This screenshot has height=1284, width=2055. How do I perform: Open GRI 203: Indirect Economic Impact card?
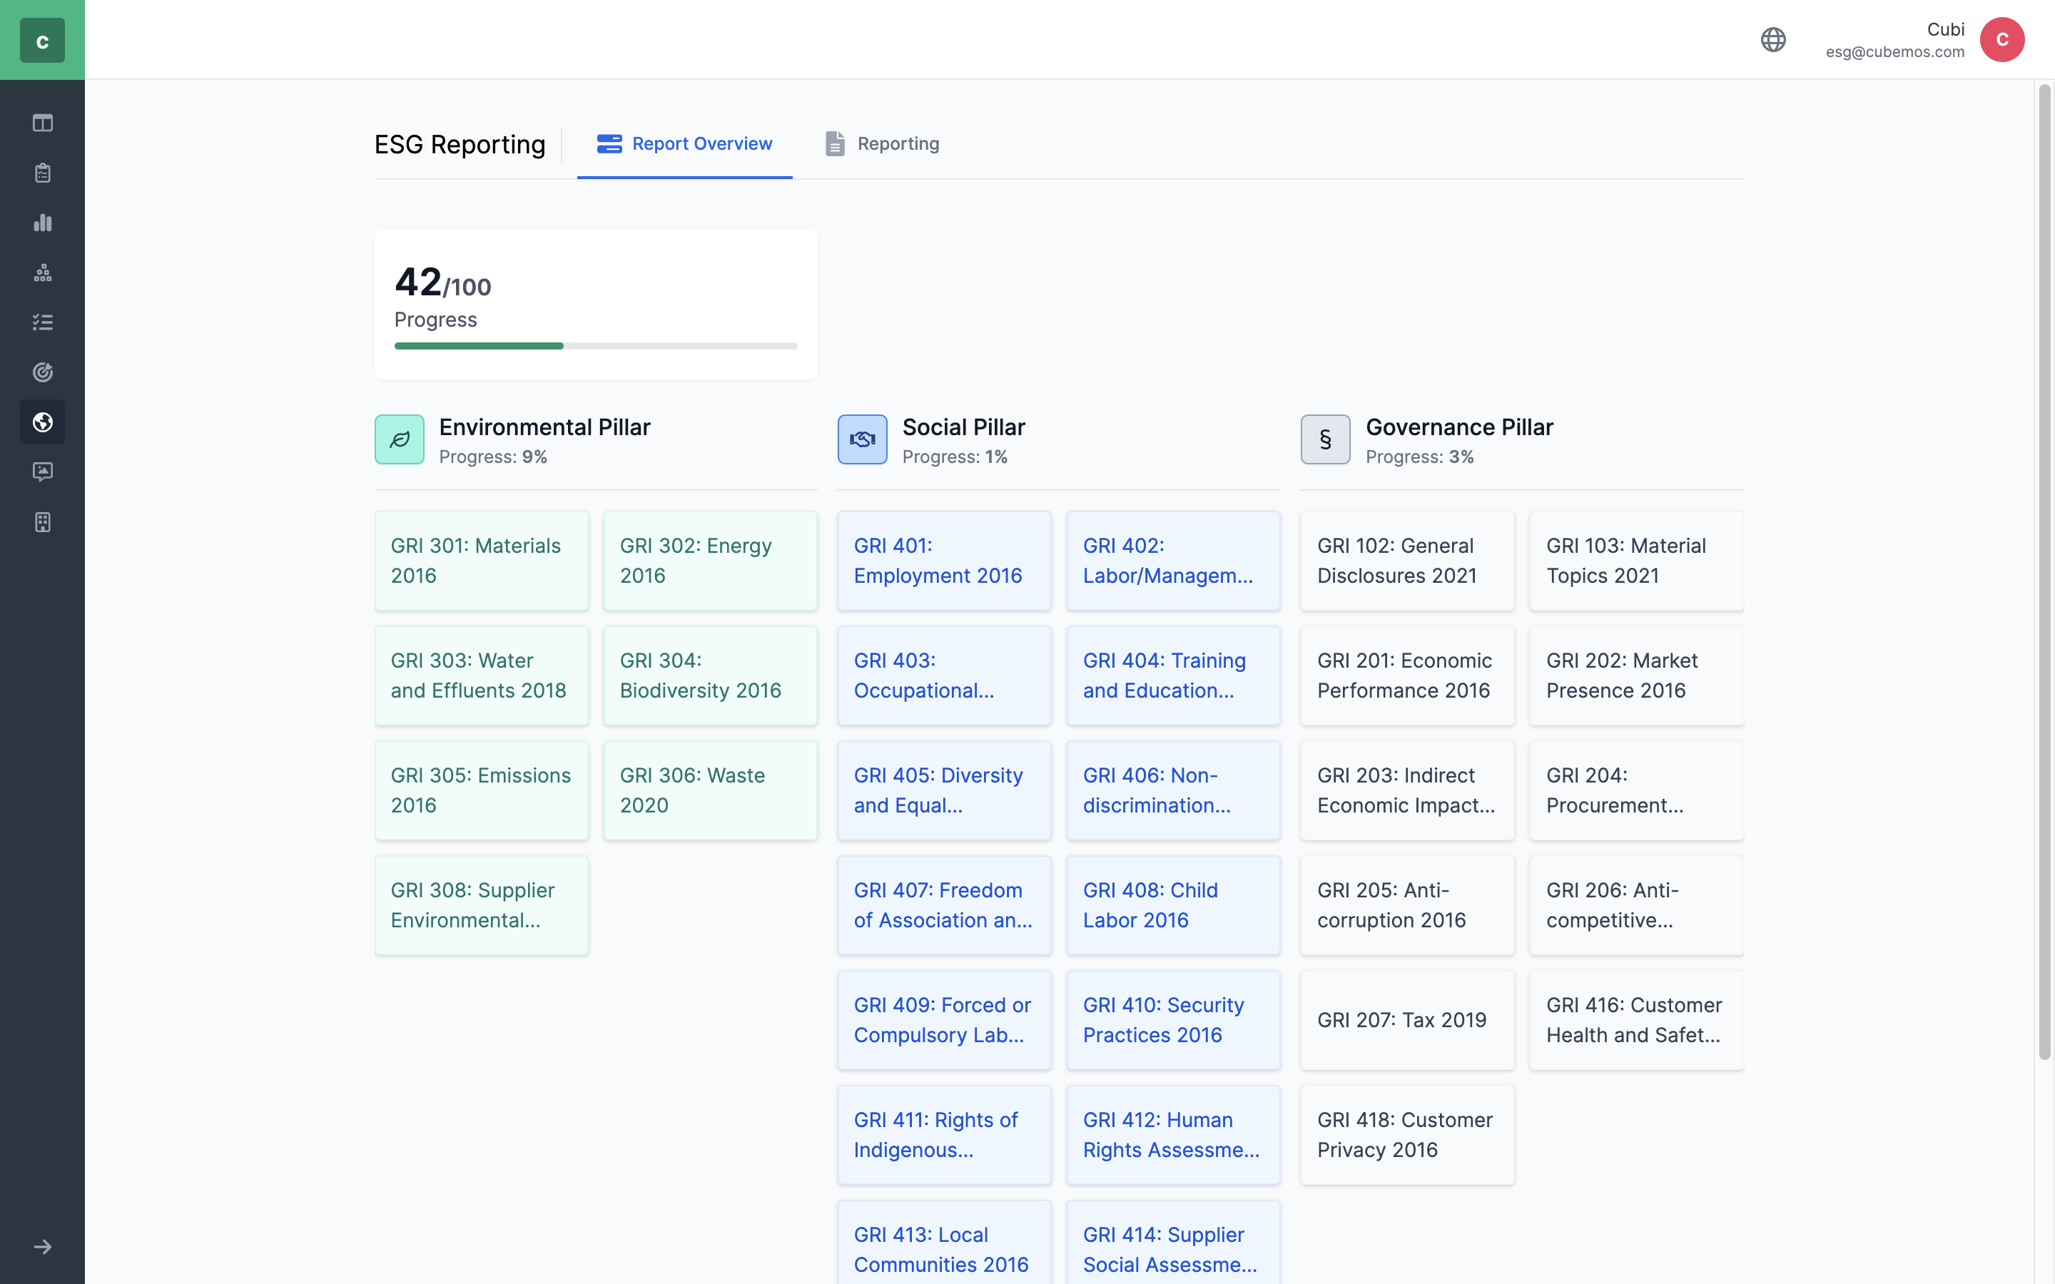(x=1407, y=790)
